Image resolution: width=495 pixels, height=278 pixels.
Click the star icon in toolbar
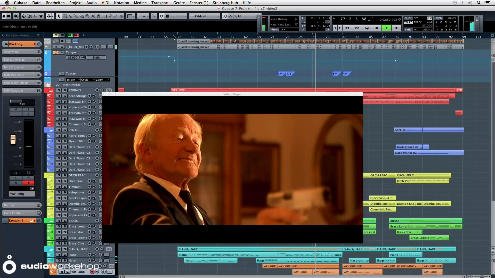[x=41, y=16]
